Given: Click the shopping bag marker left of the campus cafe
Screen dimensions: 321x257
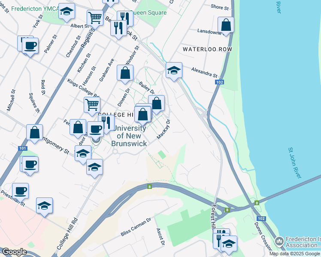Looking at the screenshot, I should pyautogui.click(x=78, y=128).
